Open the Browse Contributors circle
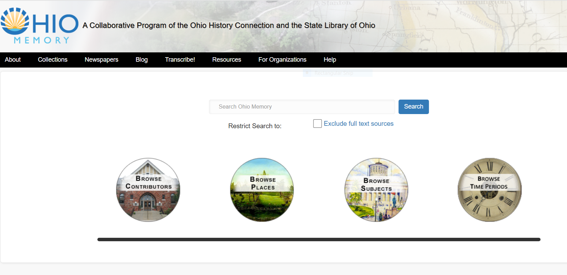Image resolution: width=567 pixels, height=275 pixels. 148,190
